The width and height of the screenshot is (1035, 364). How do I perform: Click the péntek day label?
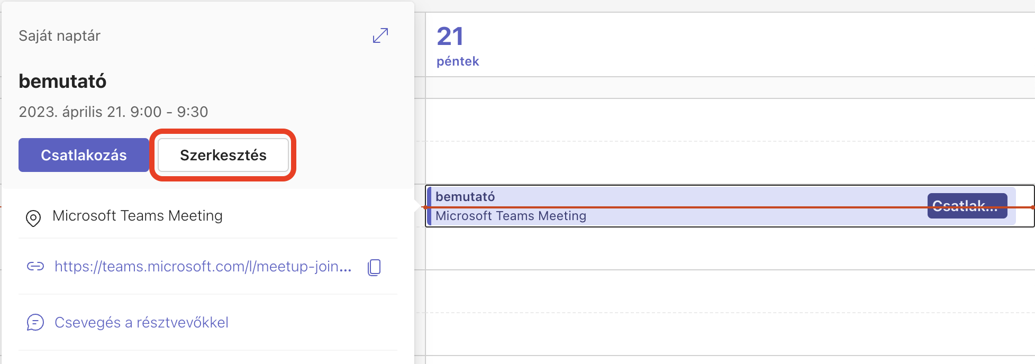pos(458,61)
